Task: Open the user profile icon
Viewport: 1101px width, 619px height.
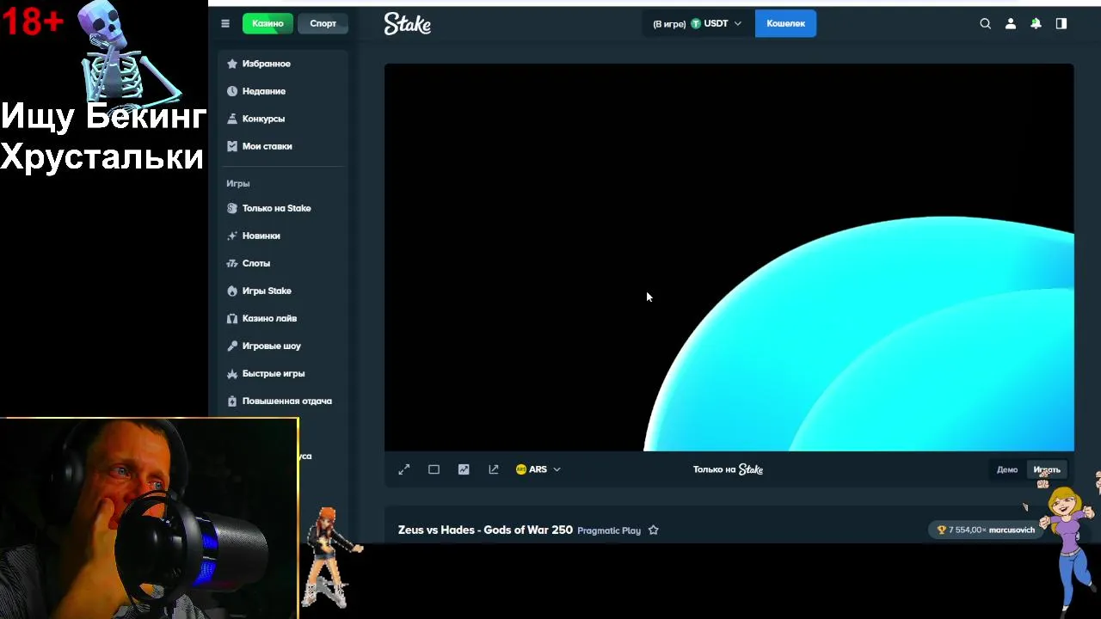Action: pyautogui.click(x=1011, y=24)
